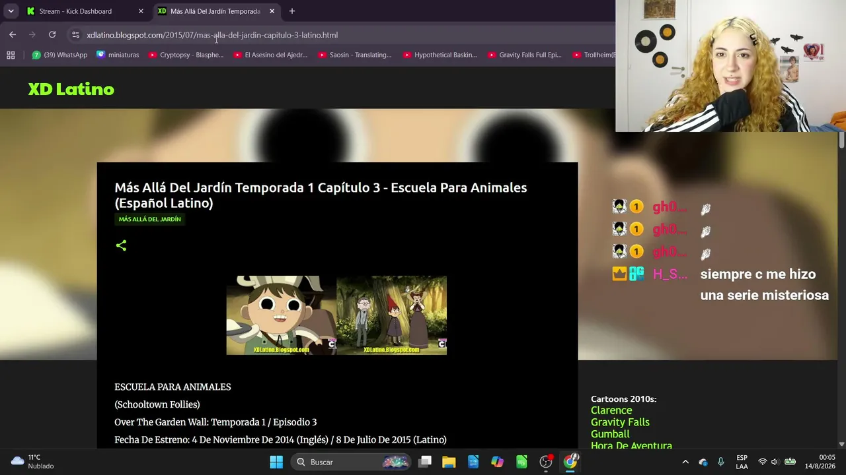View site information icon in address bar
846x475 pixels.
point(75,35)
